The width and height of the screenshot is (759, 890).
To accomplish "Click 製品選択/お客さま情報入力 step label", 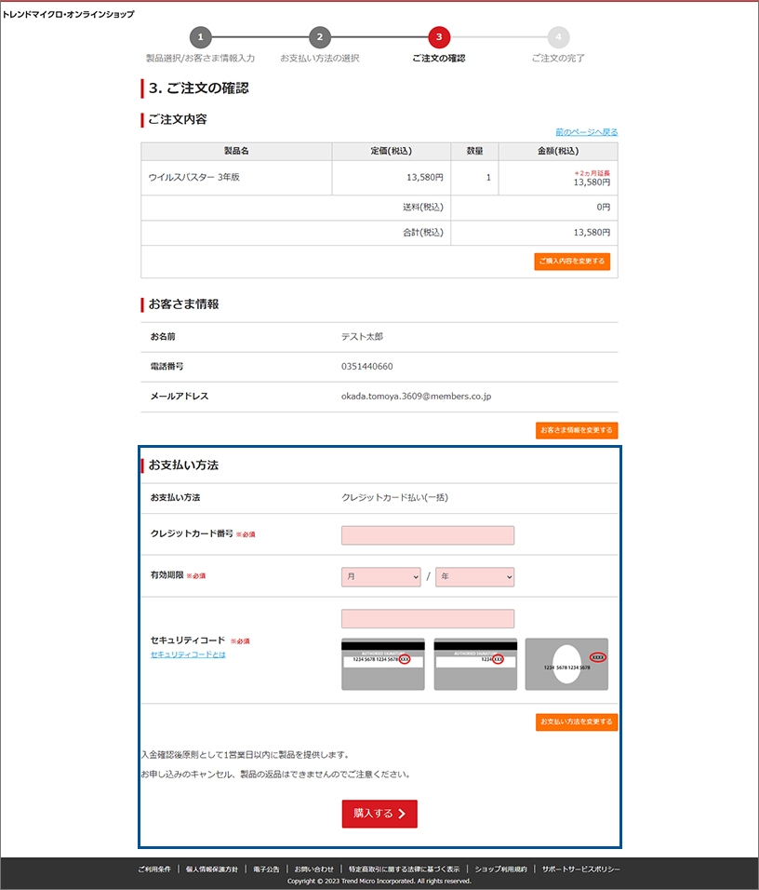I will click(200, 58).
